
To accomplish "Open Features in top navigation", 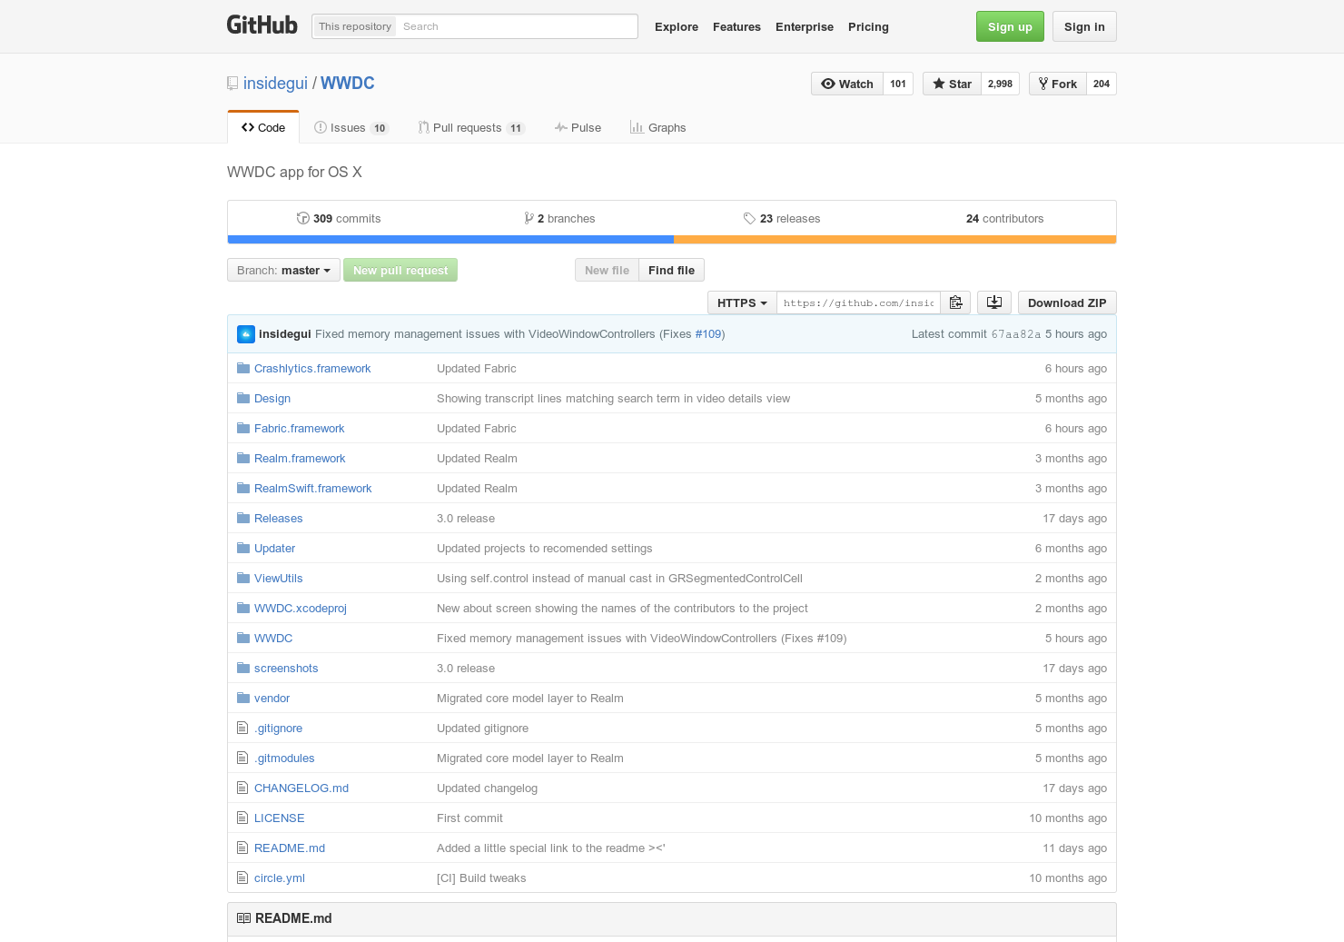I will [x=736, y=27].
